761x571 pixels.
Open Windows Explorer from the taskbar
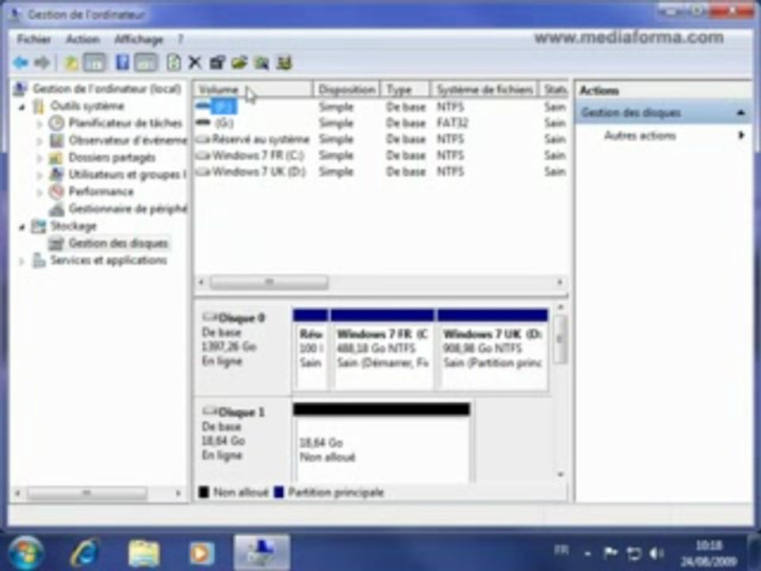click(x=143, y=553)
